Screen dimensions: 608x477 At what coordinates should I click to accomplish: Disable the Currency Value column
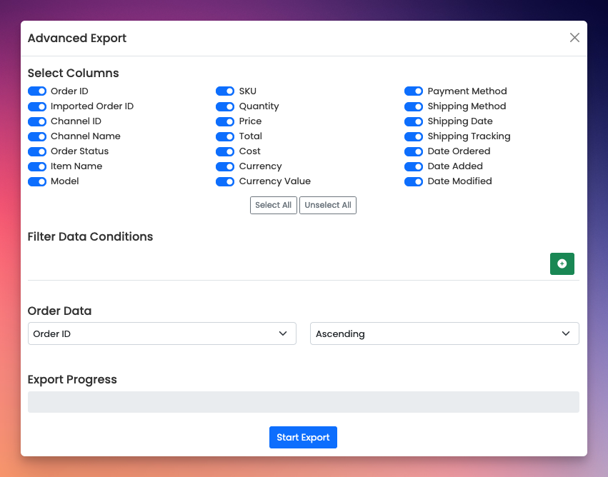[x=225, y=181]
